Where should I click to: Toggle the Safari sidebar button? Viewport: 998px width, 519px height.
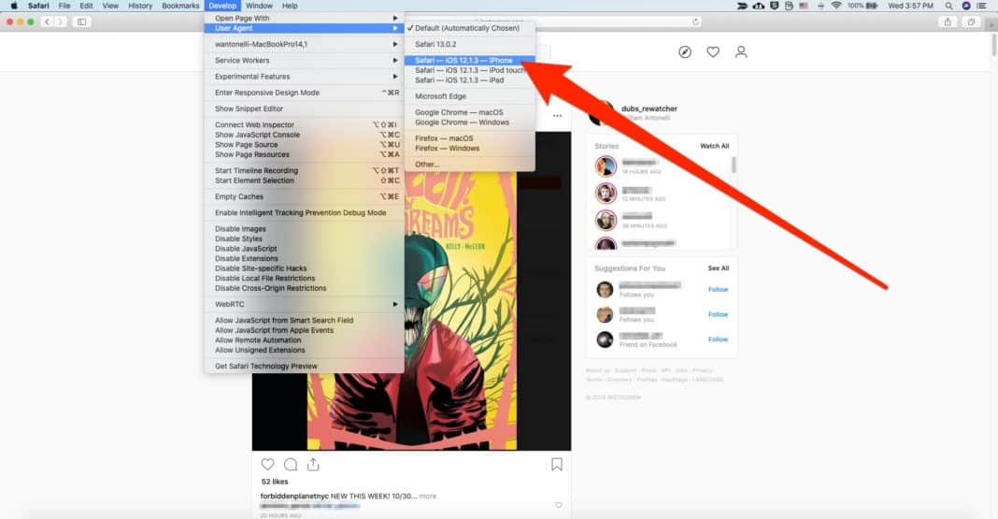point(81,22)
